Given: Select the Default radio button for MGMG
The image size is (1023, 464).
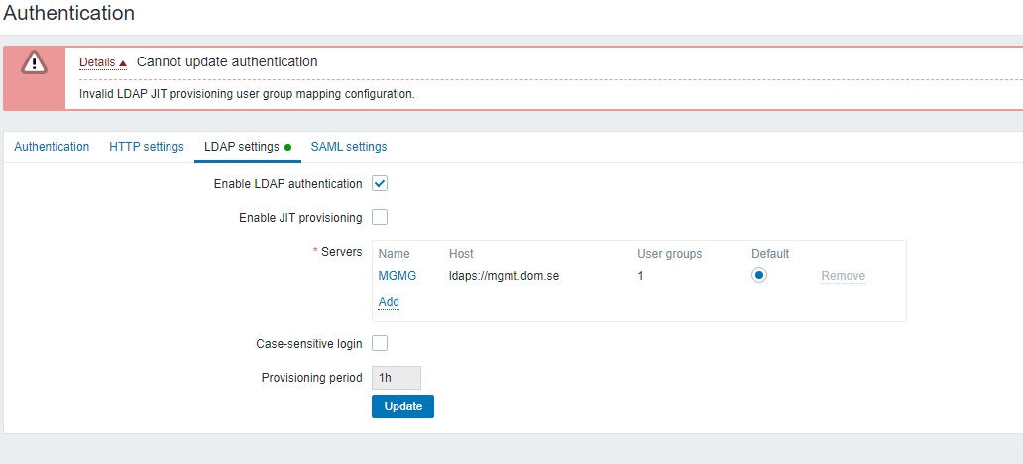Looking at the screenshot, I should [759, 276].
